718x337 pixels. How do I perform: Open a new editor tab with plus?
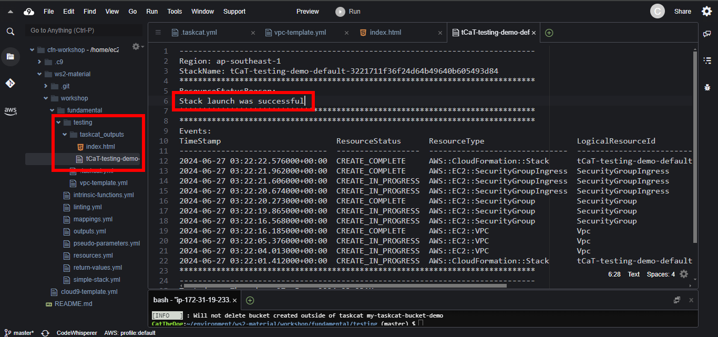pyautogui.click(x=549, y=33)
